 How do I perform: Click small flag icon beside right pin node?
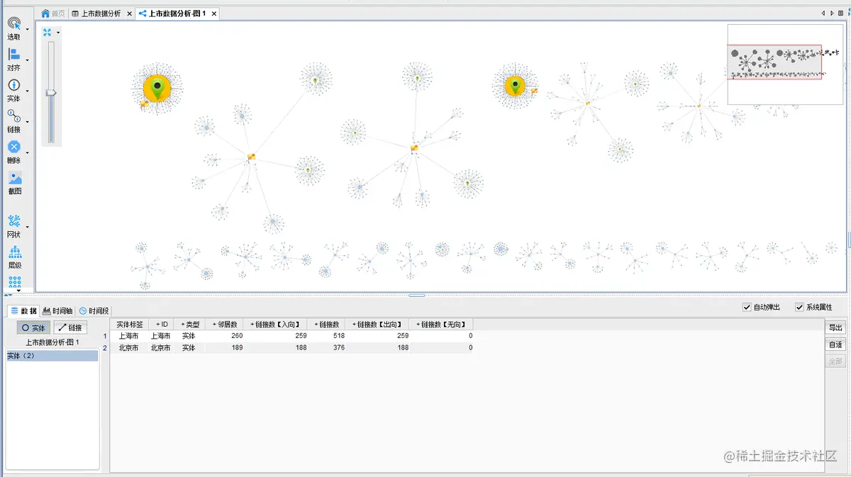[534, 91]
